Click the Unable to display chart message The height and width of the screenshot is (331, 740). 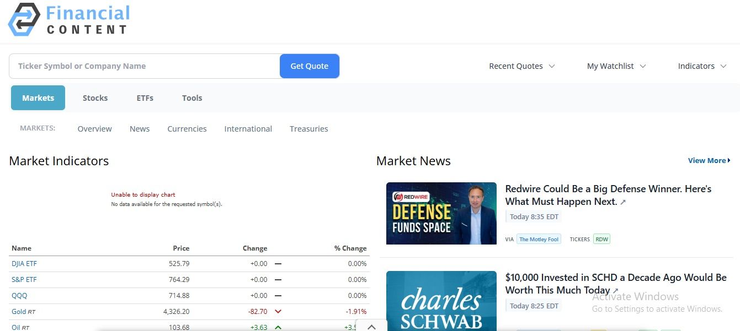[x=143, y=194]
